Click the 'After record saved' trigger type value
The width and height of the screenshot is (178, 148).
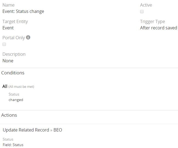[159, 28]
